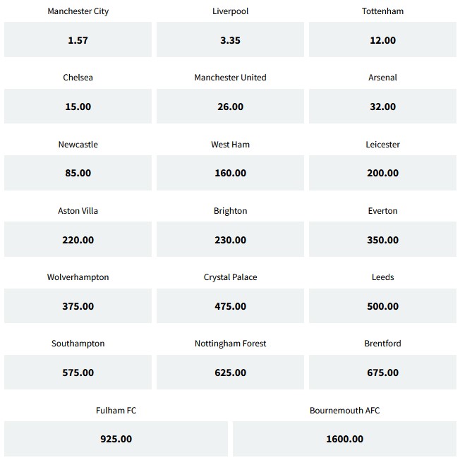Select West Ham odds of 160.00

pyautogui.click(x=230, y=173)
